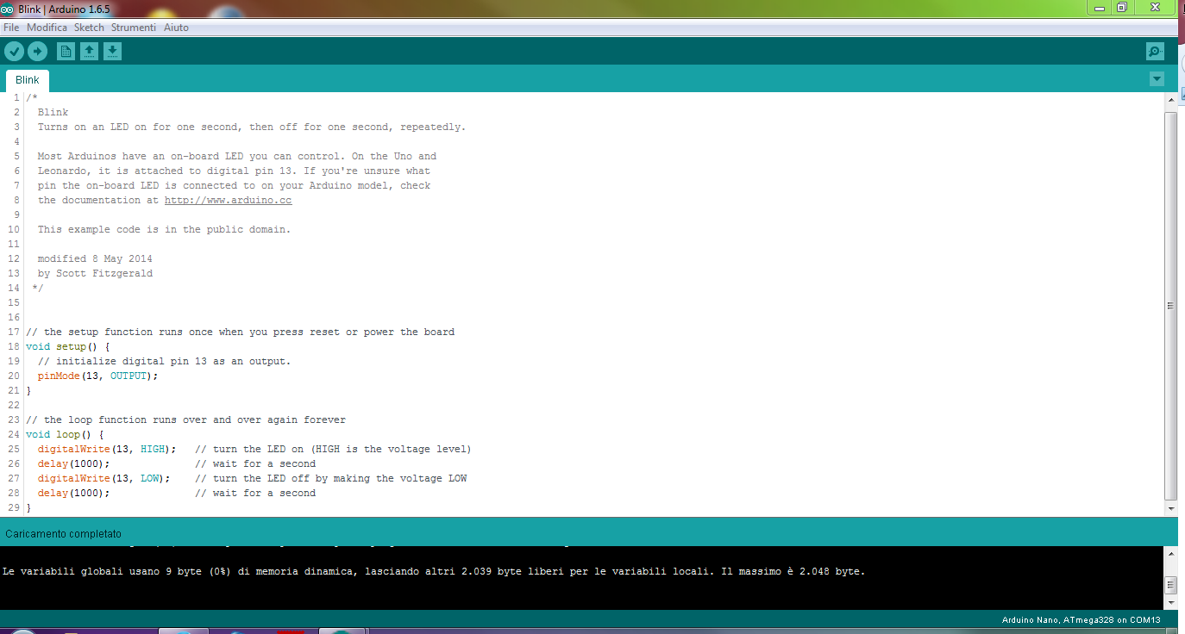
Task: Click the console scrollbar down arrow
Action: 1170,602
